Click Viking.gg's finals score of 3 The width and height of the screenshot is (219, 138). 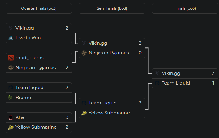(213, 73)
